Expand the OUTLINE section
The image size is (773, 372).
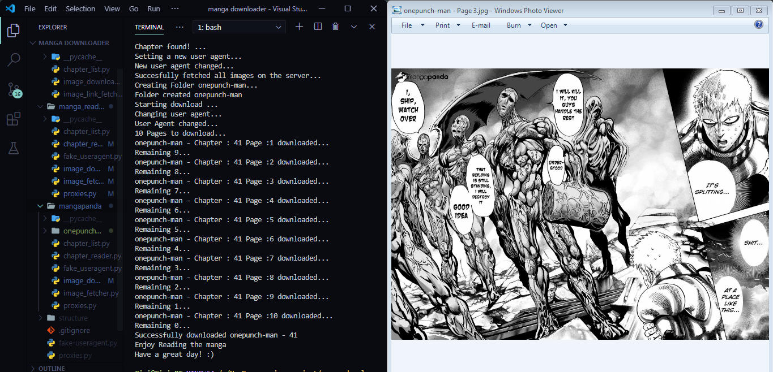(51, 368)
